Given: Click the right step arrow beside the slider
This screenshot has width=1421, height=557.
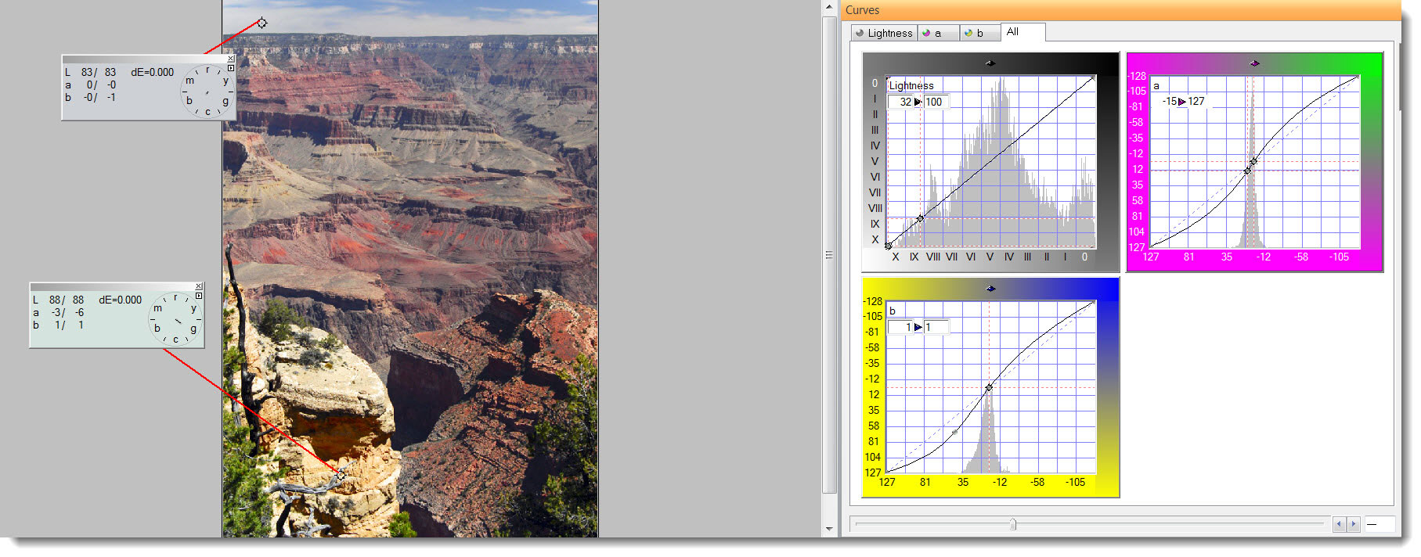Looking at the screenshot, I should point(1352,524).
